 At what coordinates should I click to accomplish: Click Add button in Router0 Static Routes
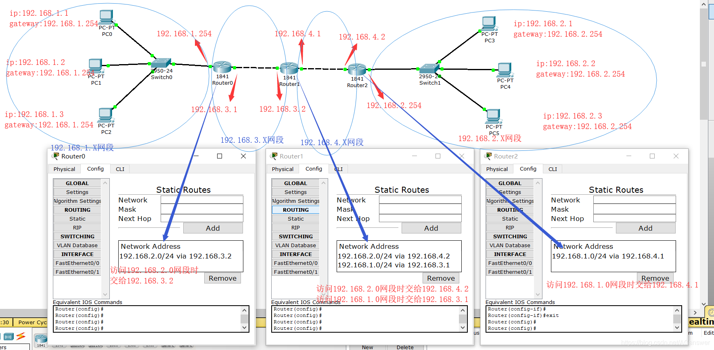213,228
